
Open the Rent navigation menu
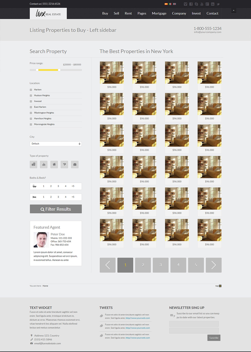click(128, 13)
